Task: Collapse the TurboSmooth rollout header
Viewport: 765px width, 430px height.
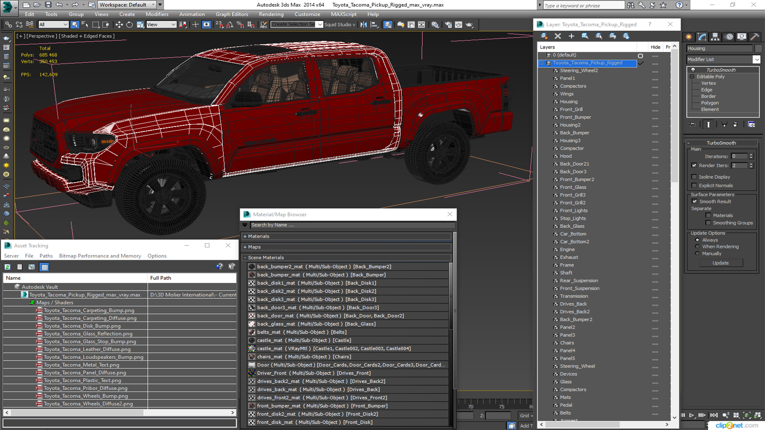Action: tap(721, 143)
